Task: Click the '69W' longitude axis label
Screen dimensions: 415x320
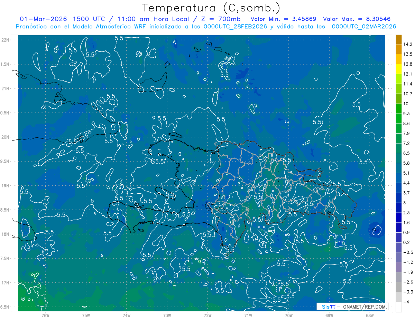Action: [x=329, y=315]
